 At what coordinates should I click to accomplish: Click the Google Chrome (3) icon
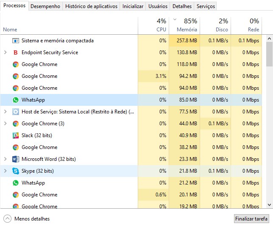[x=16, y=124]
